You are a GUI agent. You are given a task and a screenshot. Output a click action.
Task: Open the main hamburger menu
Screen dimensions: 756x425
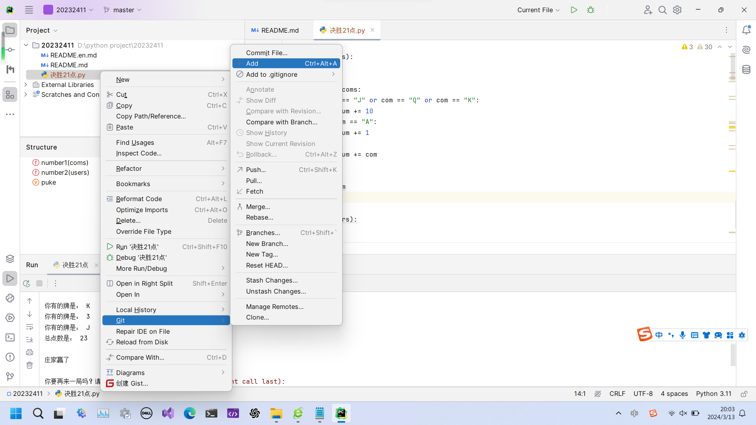29,10
